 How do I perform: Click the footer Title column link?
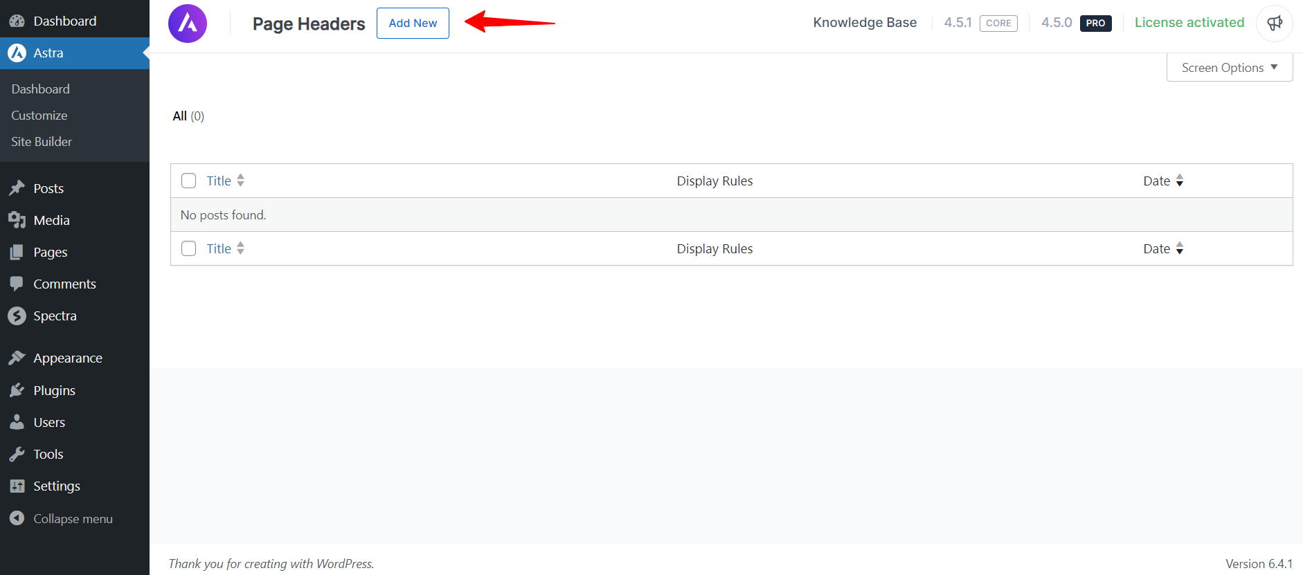[219, 248]
